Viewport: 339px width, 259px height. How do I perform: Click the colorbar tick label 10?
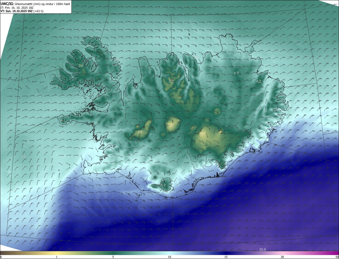(x=169, y=257)
